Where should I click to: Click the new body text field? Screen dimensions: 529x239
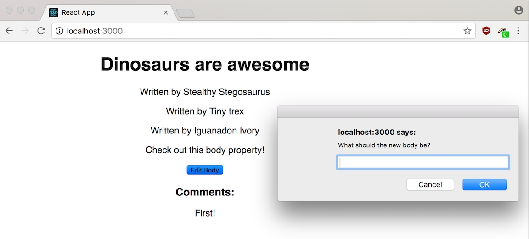(422, 162)
